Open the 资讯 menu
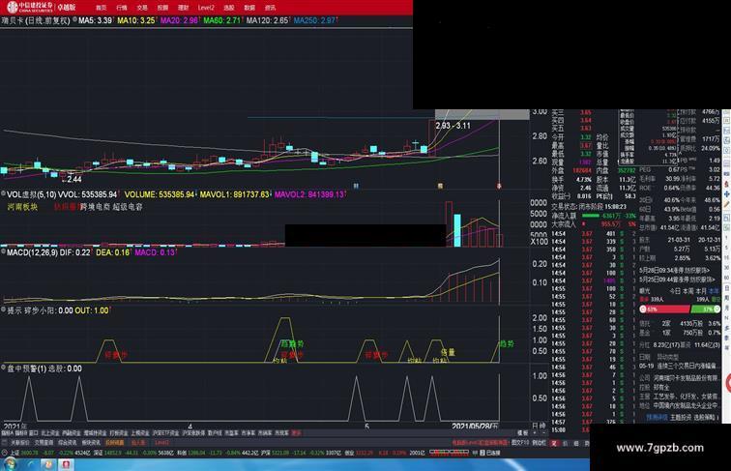Image resolution: width=731 pixels, height=471 pixels. (x=270, y=8)
